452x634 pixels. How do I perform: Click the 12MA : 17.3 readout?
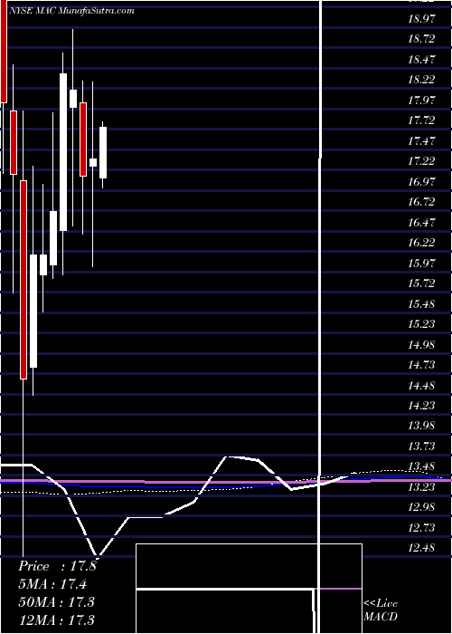point(56,619)
